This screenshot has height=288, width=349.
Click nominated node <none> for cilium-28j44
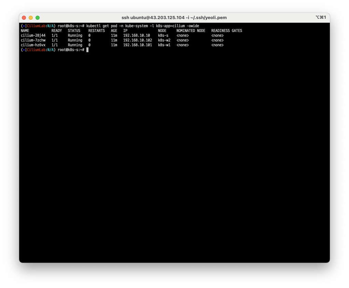click(x=182, y=35)
